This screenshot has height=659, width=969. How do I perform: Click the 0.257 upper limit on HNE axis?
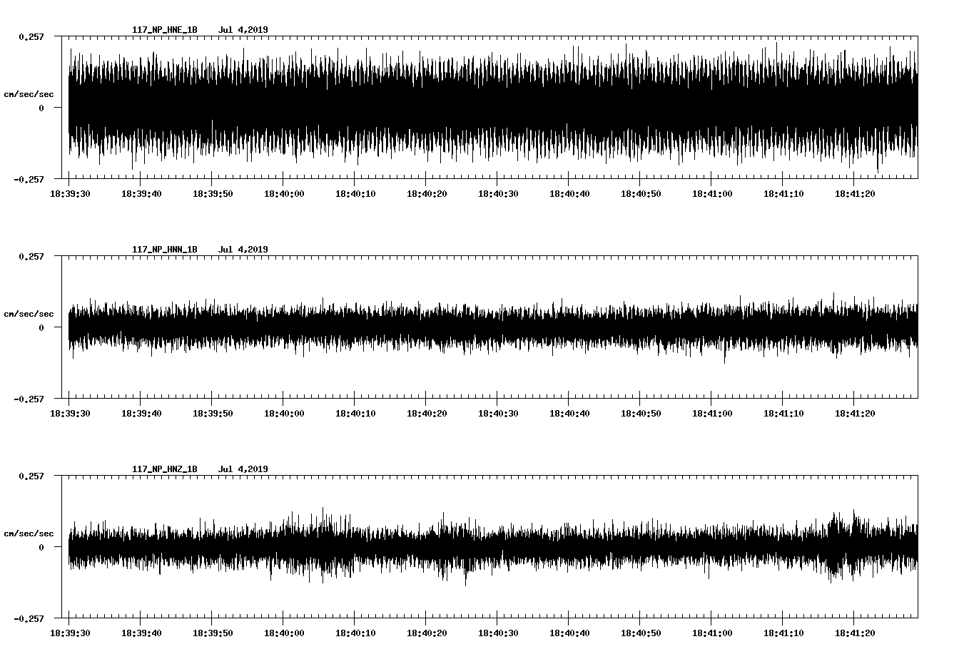click(x=31, y=36)
